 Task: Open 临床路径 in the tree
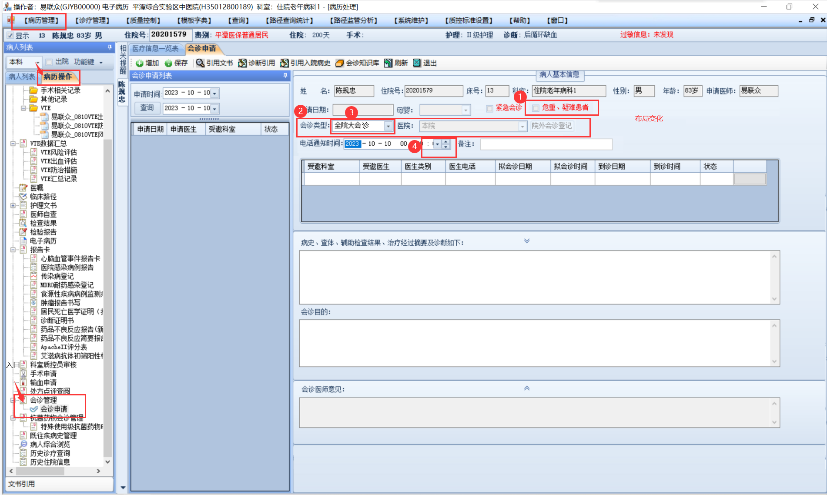click(43, 197)
